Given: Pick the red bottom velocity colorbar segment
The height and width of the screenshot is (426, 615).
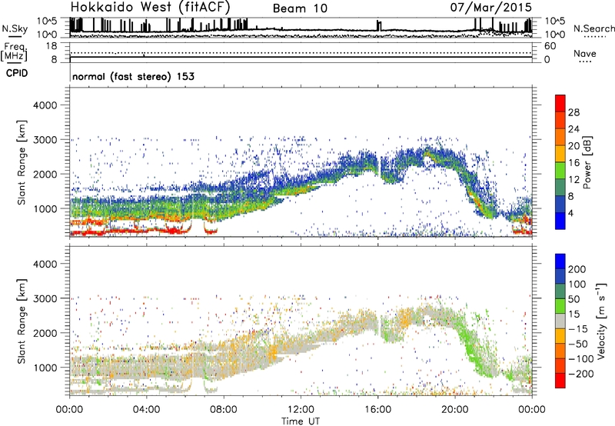Looking at the screenshot, I should click(560, 381).
